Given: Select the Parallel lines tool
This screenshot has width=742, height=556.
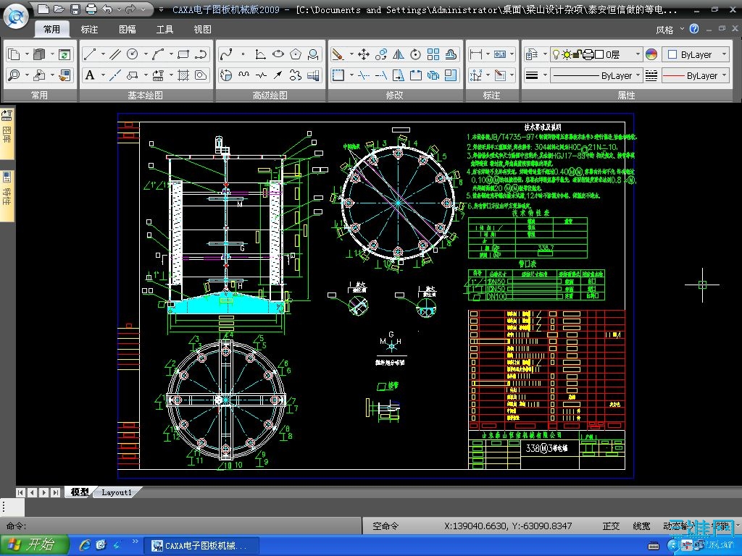Looking at the screenshot, I should [x=114, y=54].
